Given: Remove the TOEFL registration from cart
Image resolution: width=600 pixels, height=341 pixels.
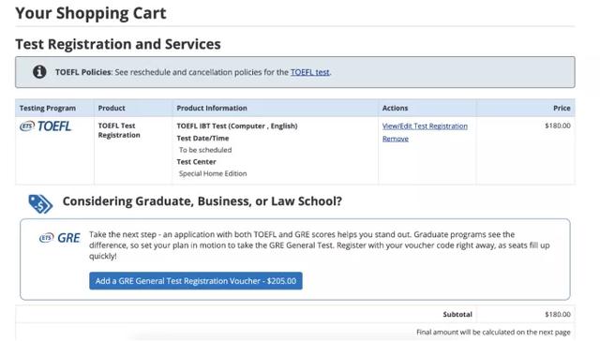Looking at the screenshot, I should [x=396, y=139].
